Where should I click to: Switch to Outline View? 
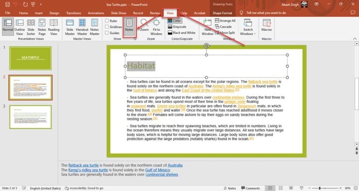tap(20, 27)
